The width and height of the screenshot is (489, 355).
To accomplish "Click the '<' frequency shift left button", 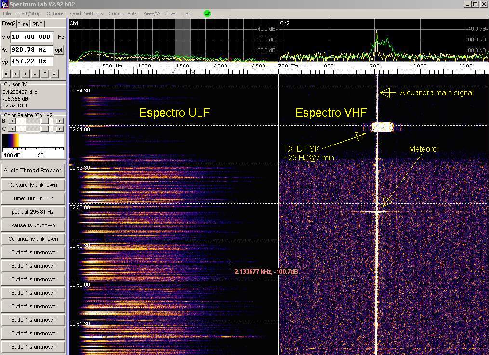I will coord(6,74).
